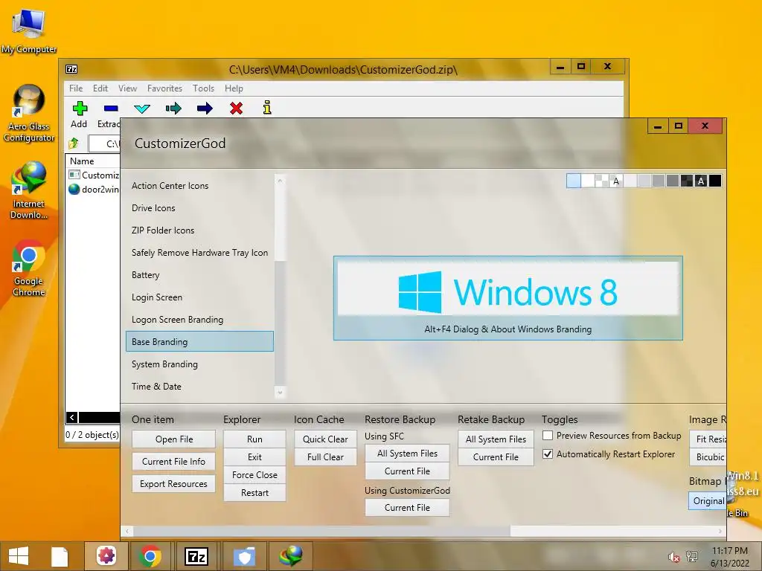Click the Internet Download Manager taskbar icon

[x=291, y=556]
